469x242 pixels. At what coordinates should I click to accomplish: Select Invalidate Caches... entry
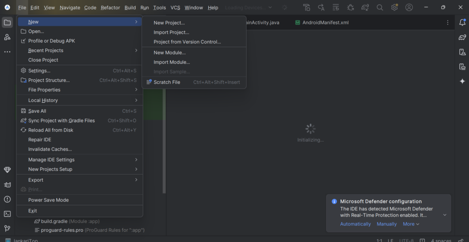pos(80,149)
